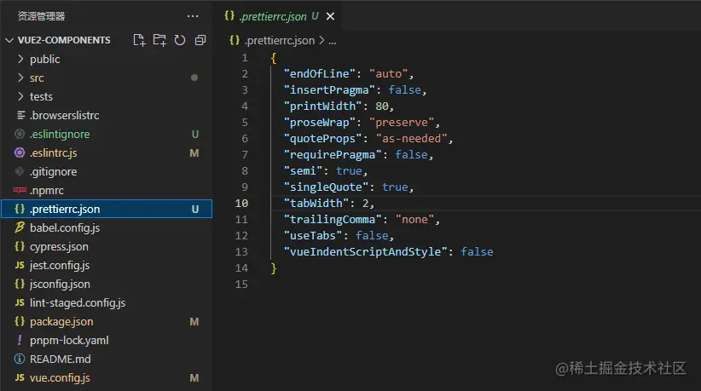Open cypress.json file
The image size is (701, 391).
coord(59,246)
